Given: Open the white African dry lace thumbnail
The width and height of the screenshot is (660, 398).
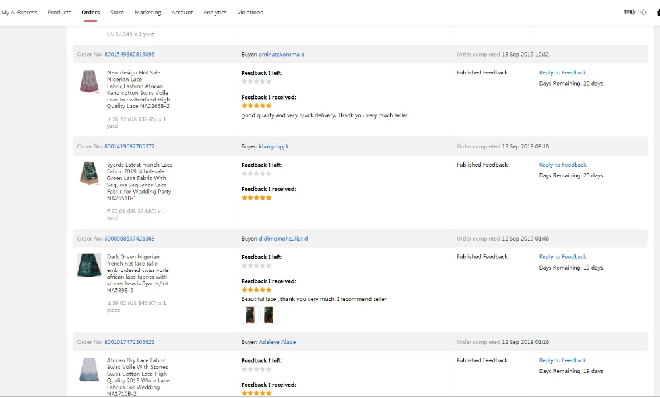Looking at the screenshot, I should (89, 370).
